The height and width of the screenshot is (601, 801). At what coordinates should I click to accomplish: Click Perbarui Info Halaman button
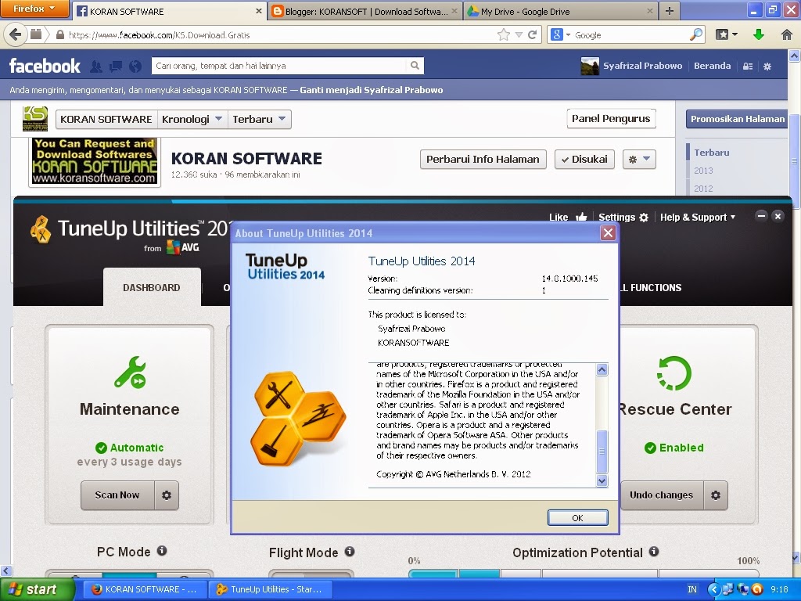[483, 159]
